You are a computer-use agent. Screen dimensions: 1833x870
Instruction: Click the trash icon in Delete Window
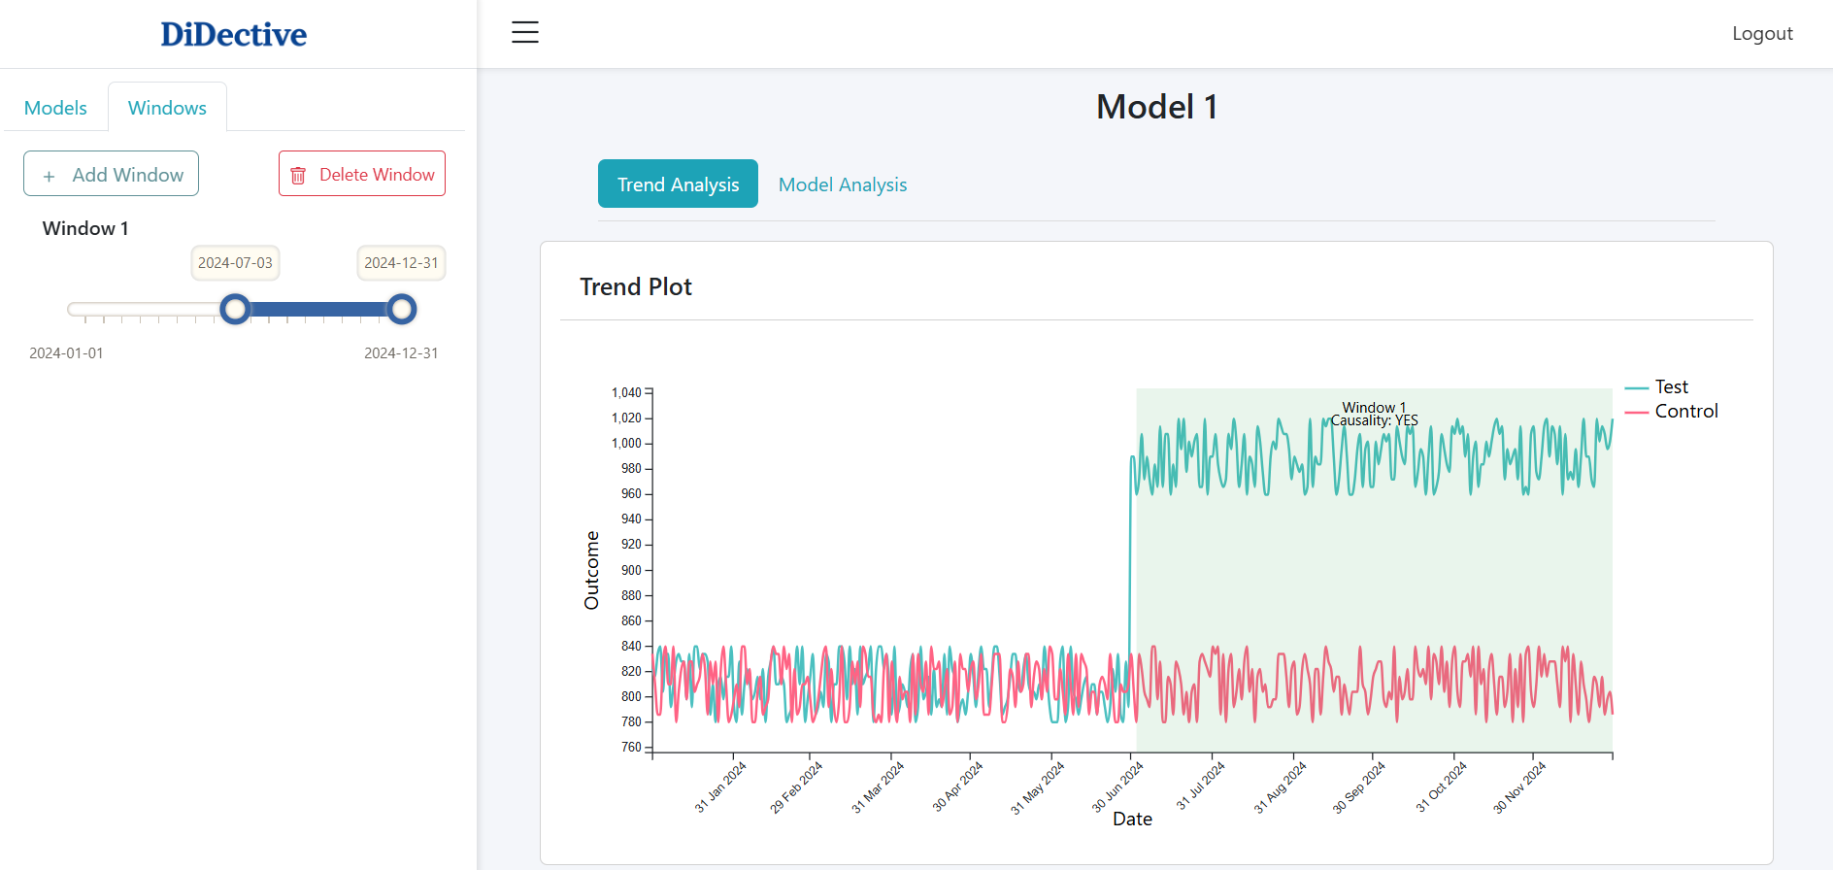[298, 176]
